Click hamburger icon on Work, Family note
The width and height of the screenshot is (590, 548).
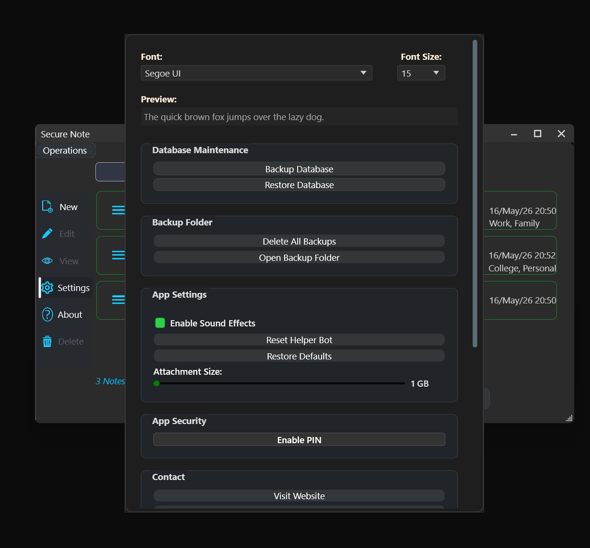[x=118, y=210]
